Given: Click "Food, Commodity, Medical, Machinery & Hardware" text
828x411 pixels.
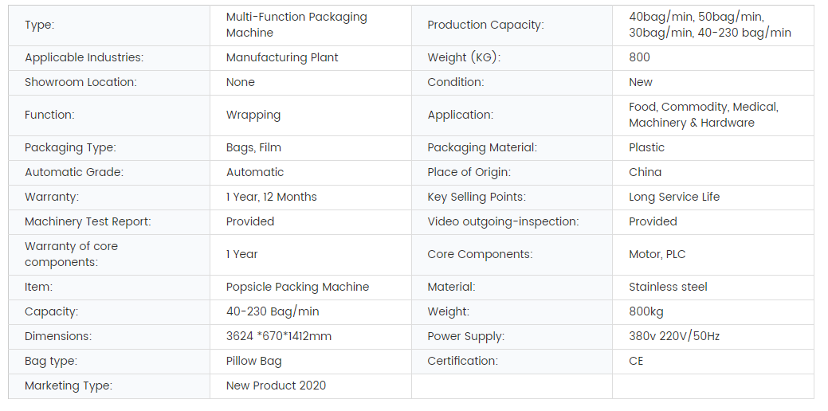Looking at the screenshot, I should tap(703, 115).
